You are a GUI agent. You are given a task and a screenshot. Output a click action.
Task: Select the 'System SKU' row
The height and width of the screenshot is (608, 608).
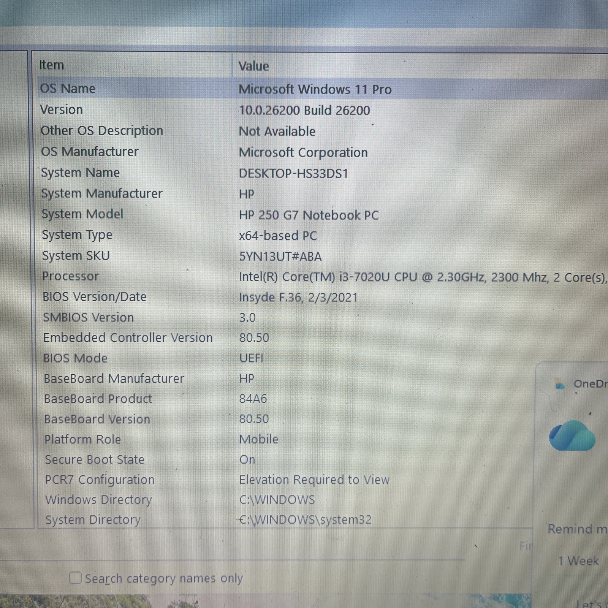76,256
